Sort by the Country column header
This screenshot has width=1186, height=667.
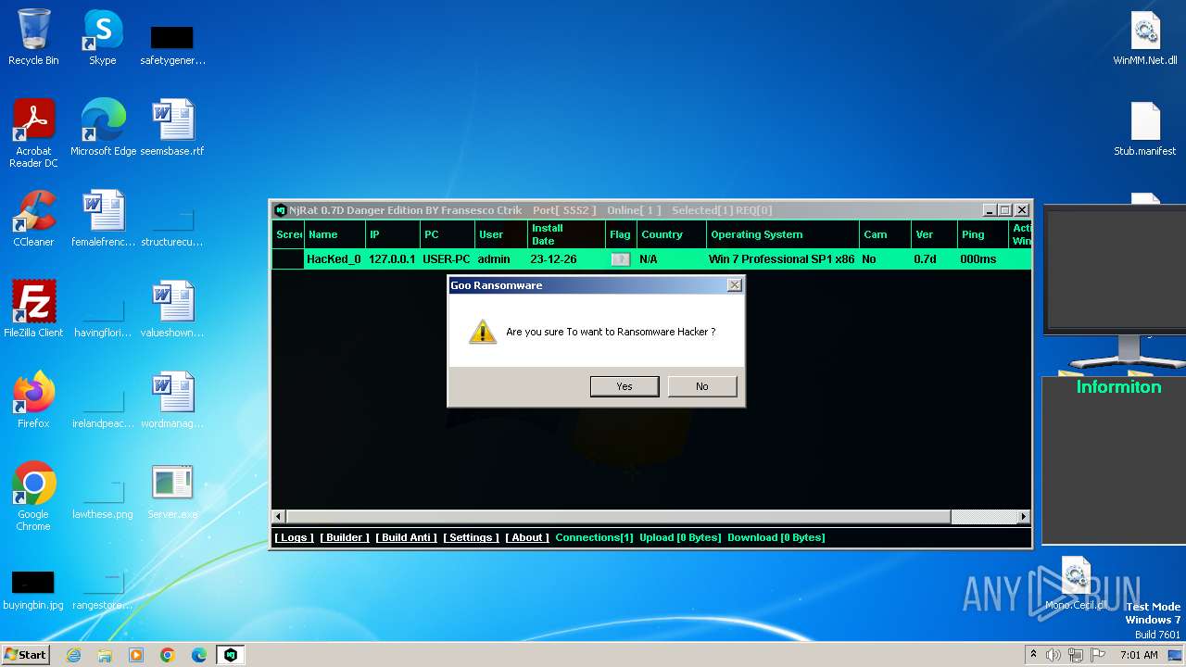coord(672,234)
